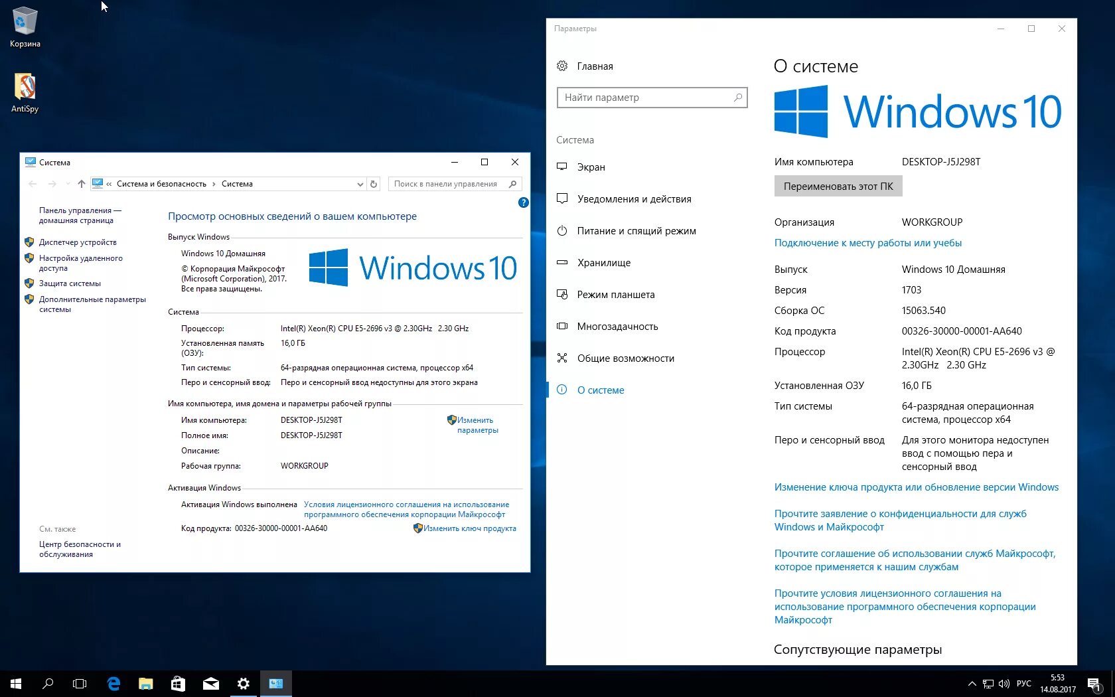
Task: Open recent locations dropdown next to navigation arrows
Action: 67,184
